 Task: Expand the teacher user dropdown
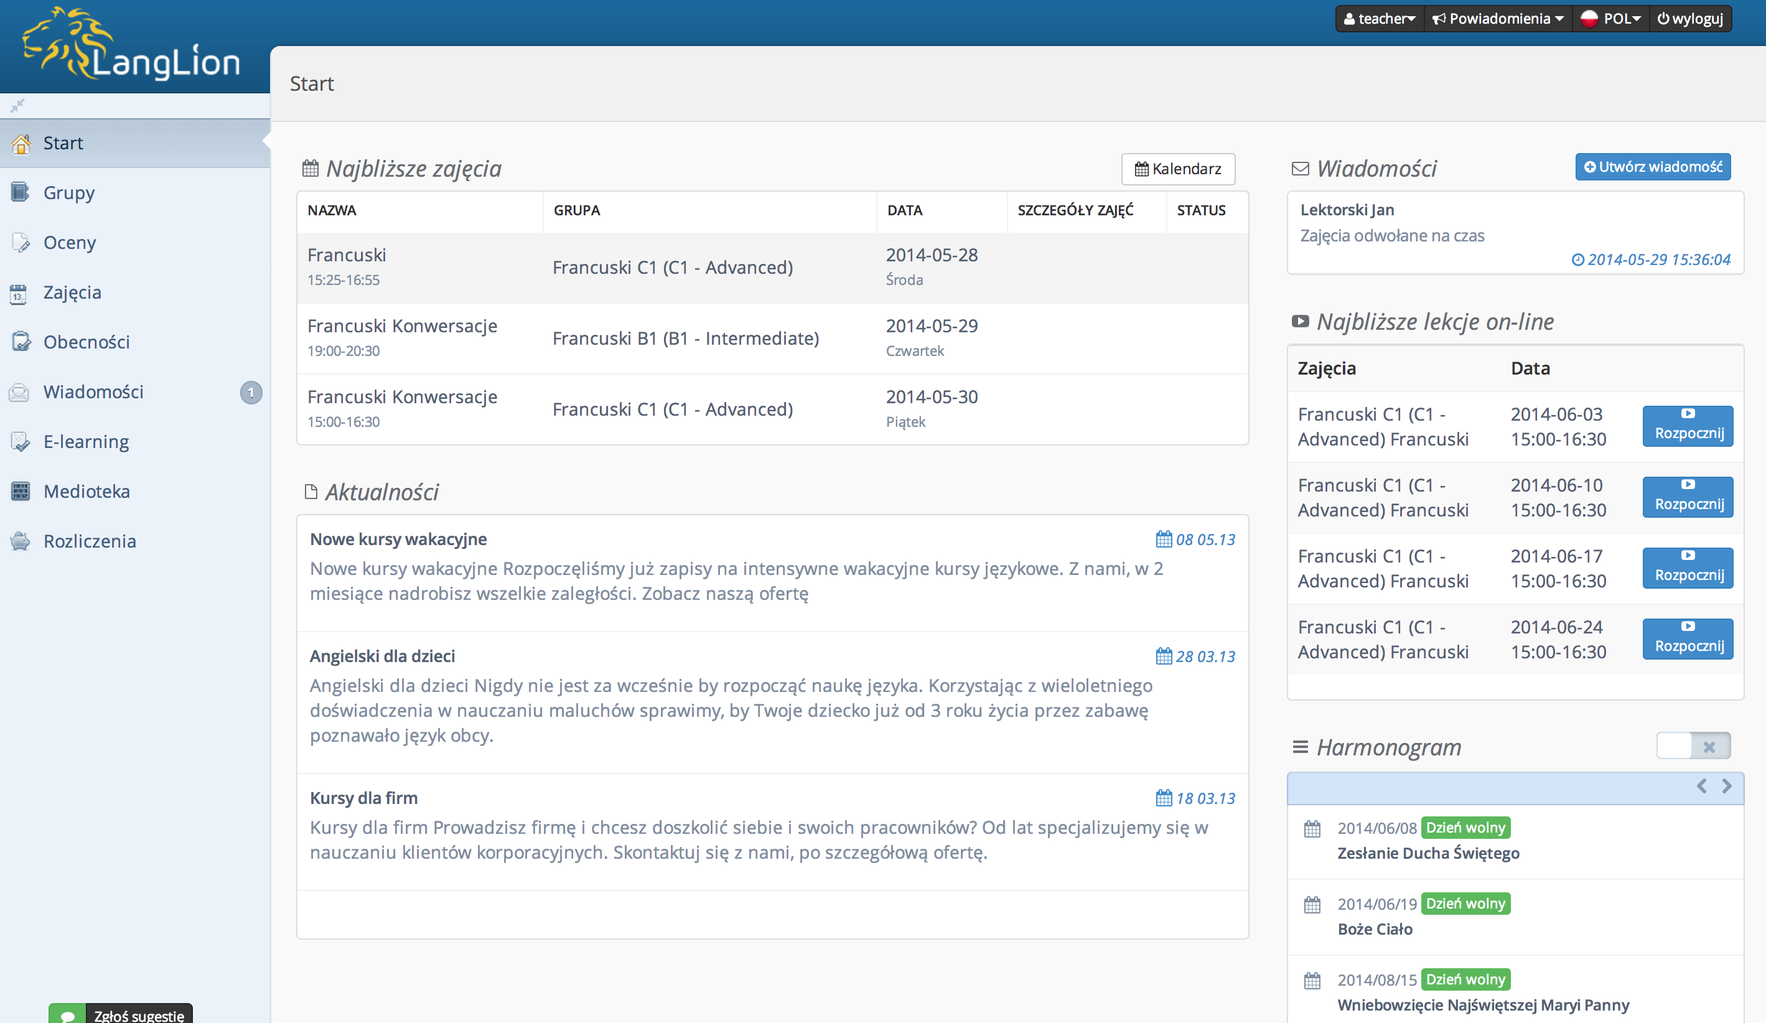[1379, 19]
